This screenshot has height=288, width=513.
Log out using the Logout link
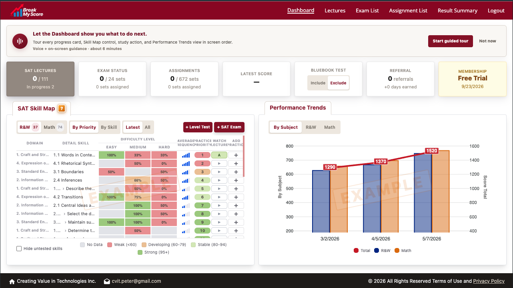(x=496, y=11)
